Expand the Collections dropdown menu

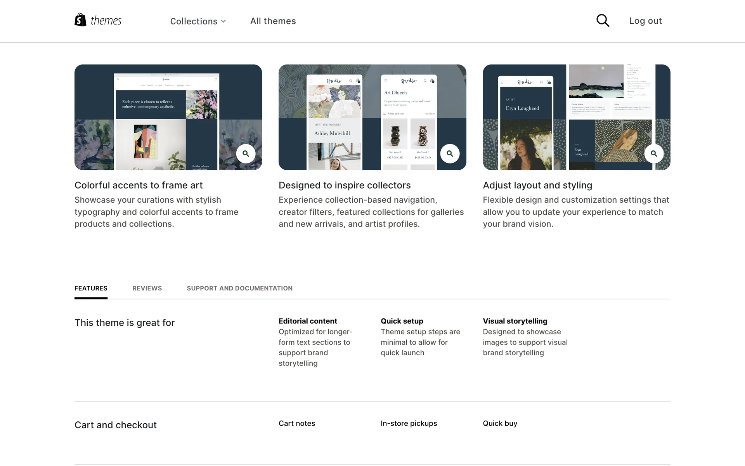pyautogui.click(x=194, y=21)
